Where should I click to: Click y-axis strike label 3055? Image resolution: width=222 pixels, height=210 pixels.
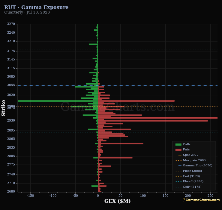(x=11, y=85)
